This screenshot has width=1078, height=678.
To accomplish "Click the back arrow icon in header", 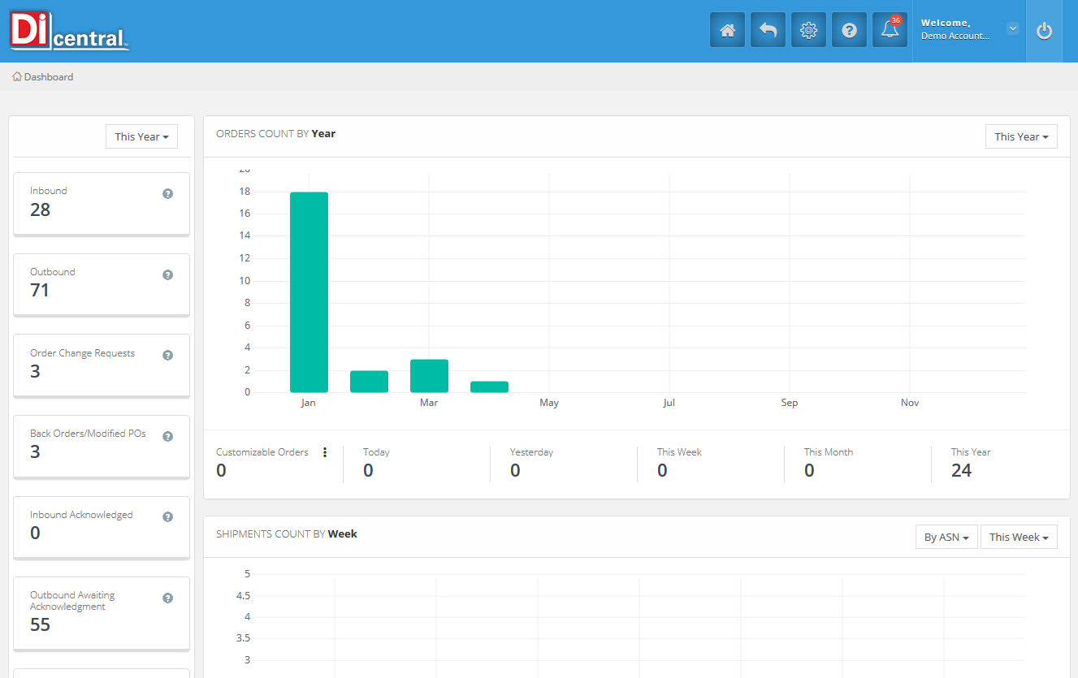I will click(768, 30).
